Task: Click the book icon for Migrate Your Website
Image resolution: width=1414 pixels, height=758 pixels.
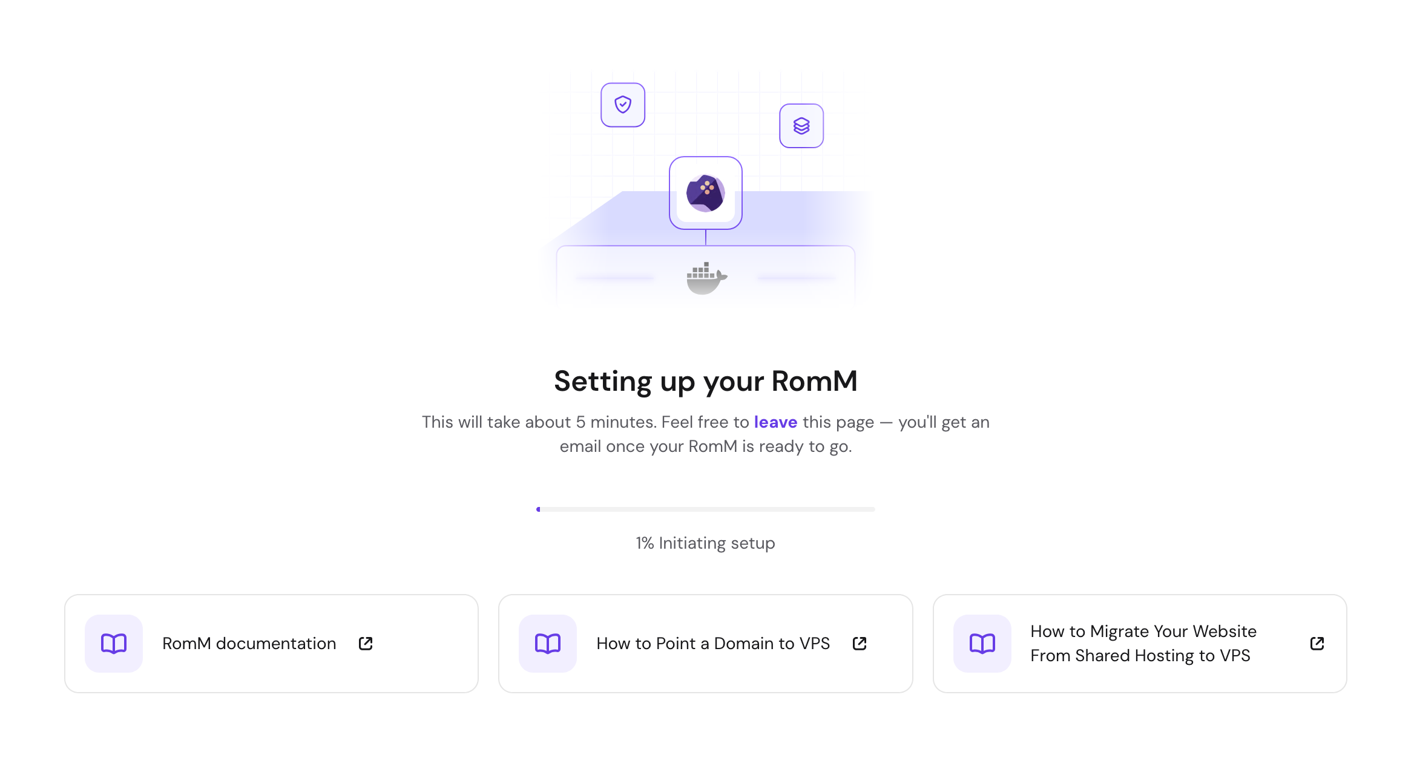Action: (x=982, y=643)
